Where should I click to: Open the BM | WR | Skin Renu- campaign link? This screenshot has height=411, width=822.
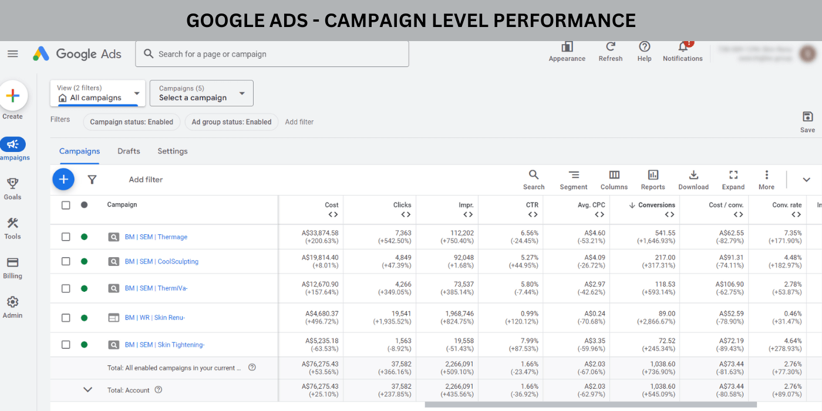coord(154,318)
